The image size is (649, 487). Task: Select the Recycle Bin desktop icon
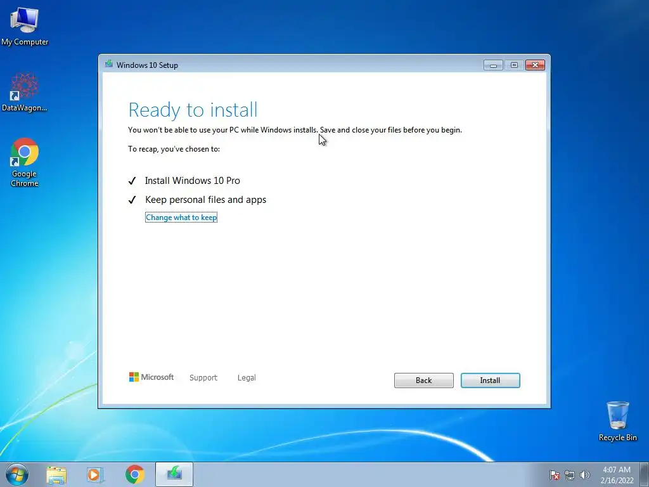click(x=617, y=421)
